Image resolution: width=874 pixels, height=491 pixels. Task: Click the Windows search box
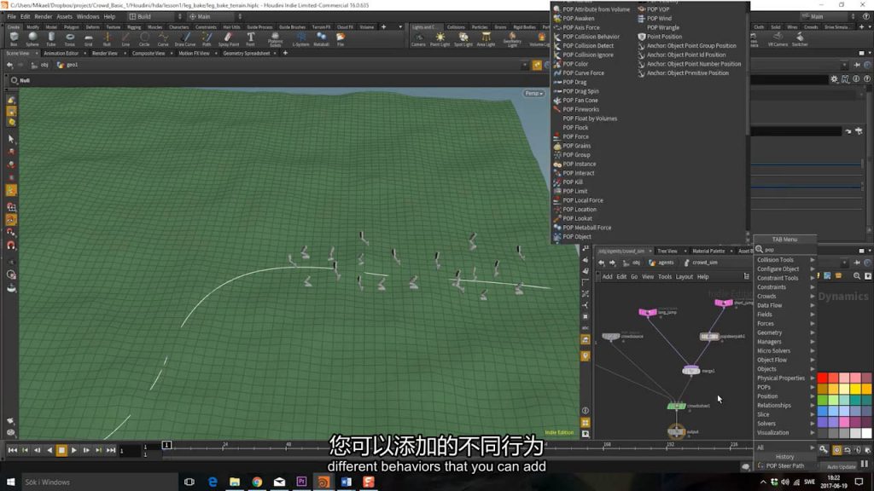click(101, 482)
